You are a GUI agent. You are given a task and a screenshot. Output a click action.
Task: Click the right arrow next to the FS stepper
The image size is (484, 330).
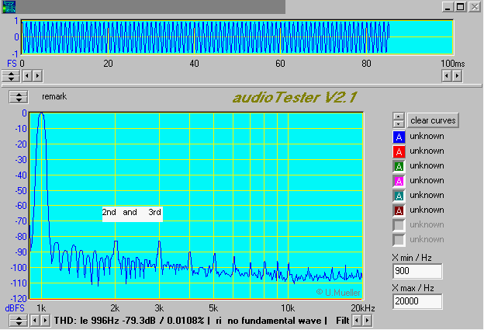[x=37, y=75]
